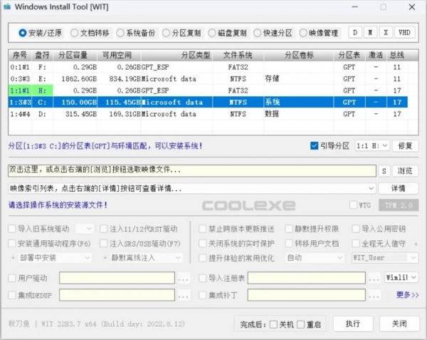The height and width of the screenshot is (340, 427).
Task: Enable 提升体验的常用优化 checkbox
Action: (202, 257)
